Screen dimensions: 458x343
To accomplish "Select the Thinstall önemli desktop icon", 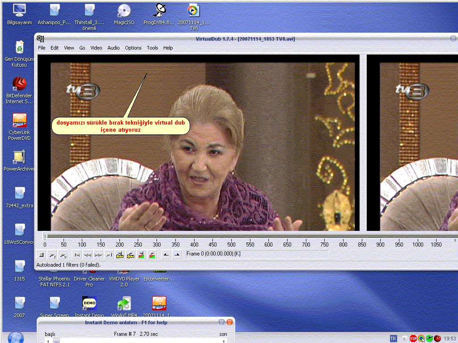I will (89, 17).
